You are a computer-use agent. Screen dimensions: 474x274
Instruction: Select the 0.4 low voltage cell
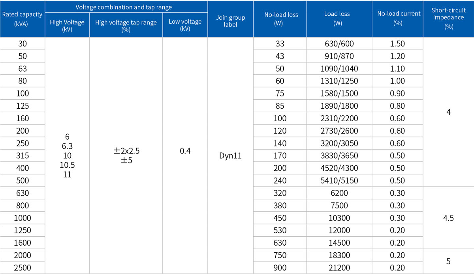185,151
